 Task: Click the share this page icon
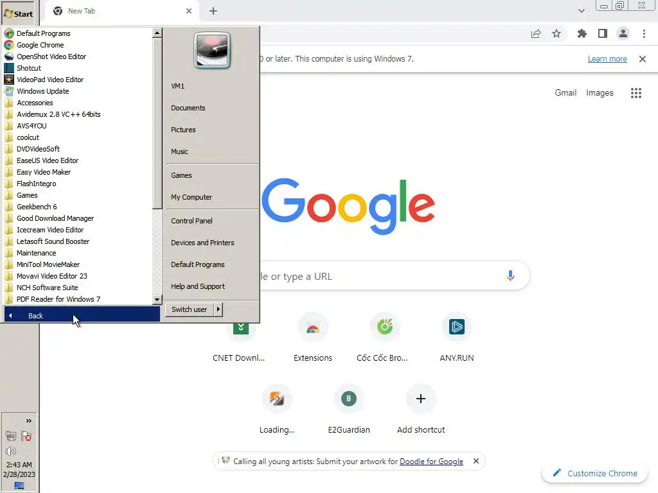tap(536, 33)
